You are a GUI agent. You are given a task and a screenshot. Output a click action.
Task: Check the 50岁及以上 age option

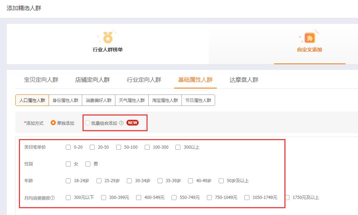[222, 181]
